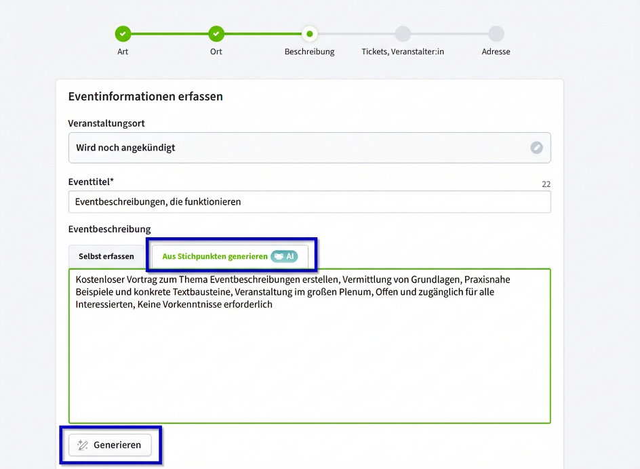This screenshot has width=640, height=469.
Task: Click the AI badge on the generate tab
Action: [284, 256]
